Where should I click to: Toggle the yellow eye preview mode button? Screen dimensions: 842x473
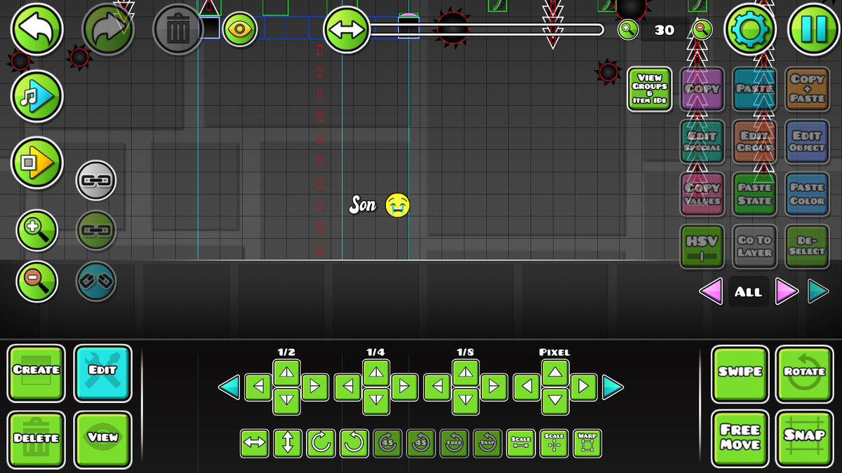pyautogui.click(x=240, y=29)
